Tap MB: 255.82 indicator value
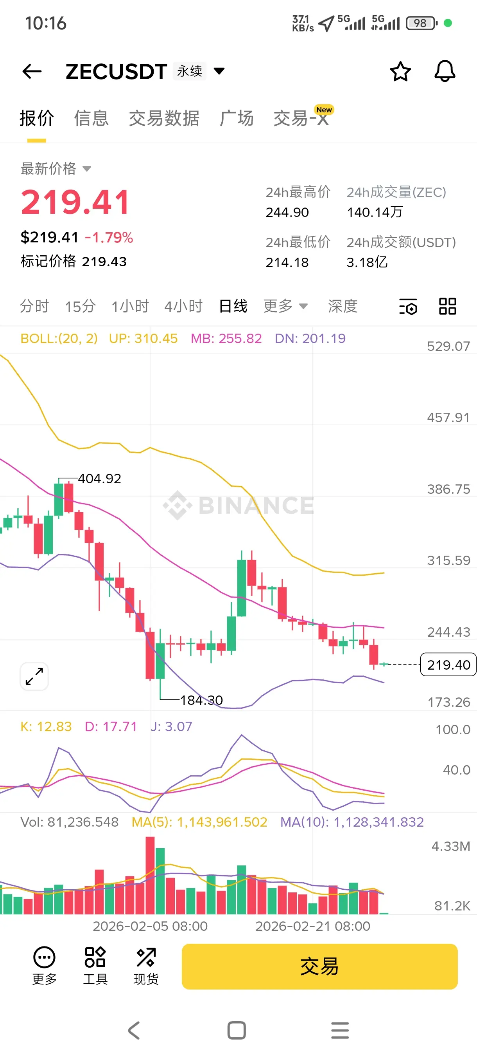Image resolution: width=477 pixels, height=1062 pixels. tap(226, 338)
